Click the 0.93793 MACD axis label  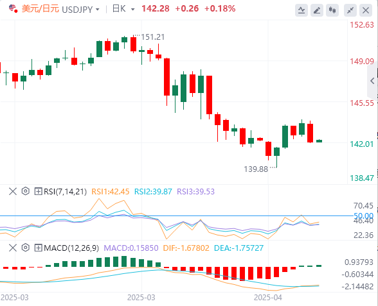(x=359, y=262)
